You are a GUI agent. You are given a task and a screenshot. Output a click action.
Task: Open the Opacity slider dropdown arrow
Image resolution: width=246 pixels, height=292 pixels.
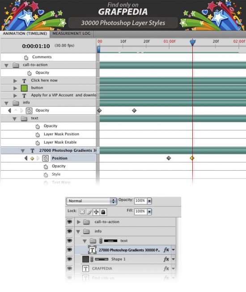[149, 201]
